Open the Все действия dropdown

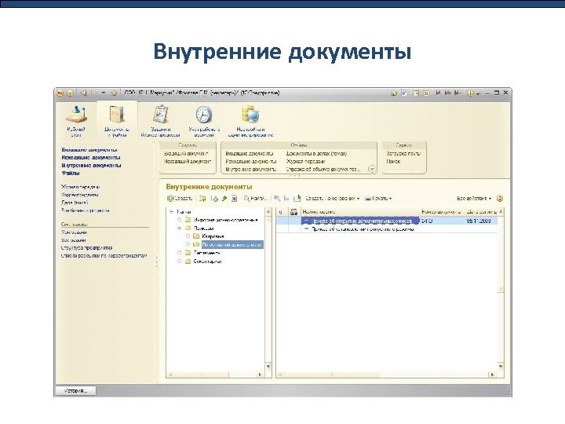tap(474, 199)
